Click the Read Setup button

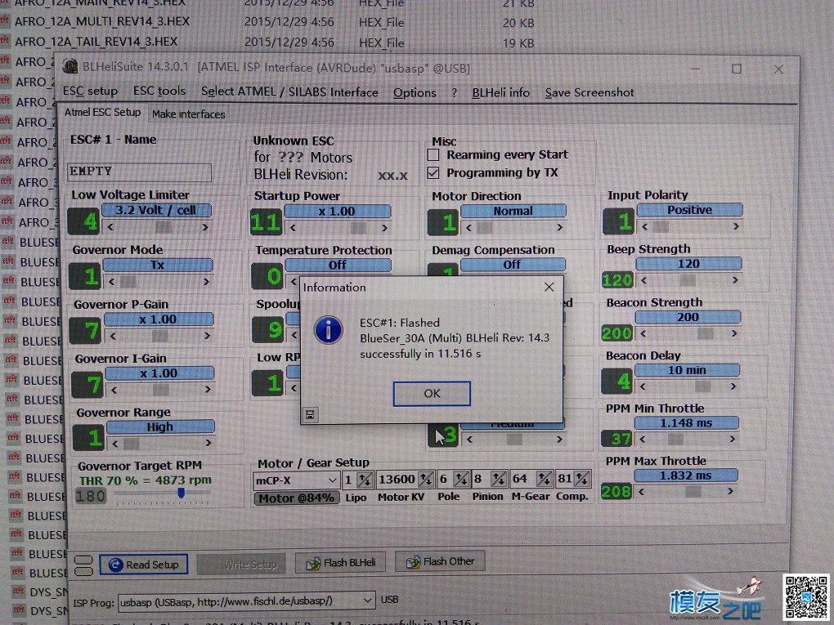tap(144, 565)
